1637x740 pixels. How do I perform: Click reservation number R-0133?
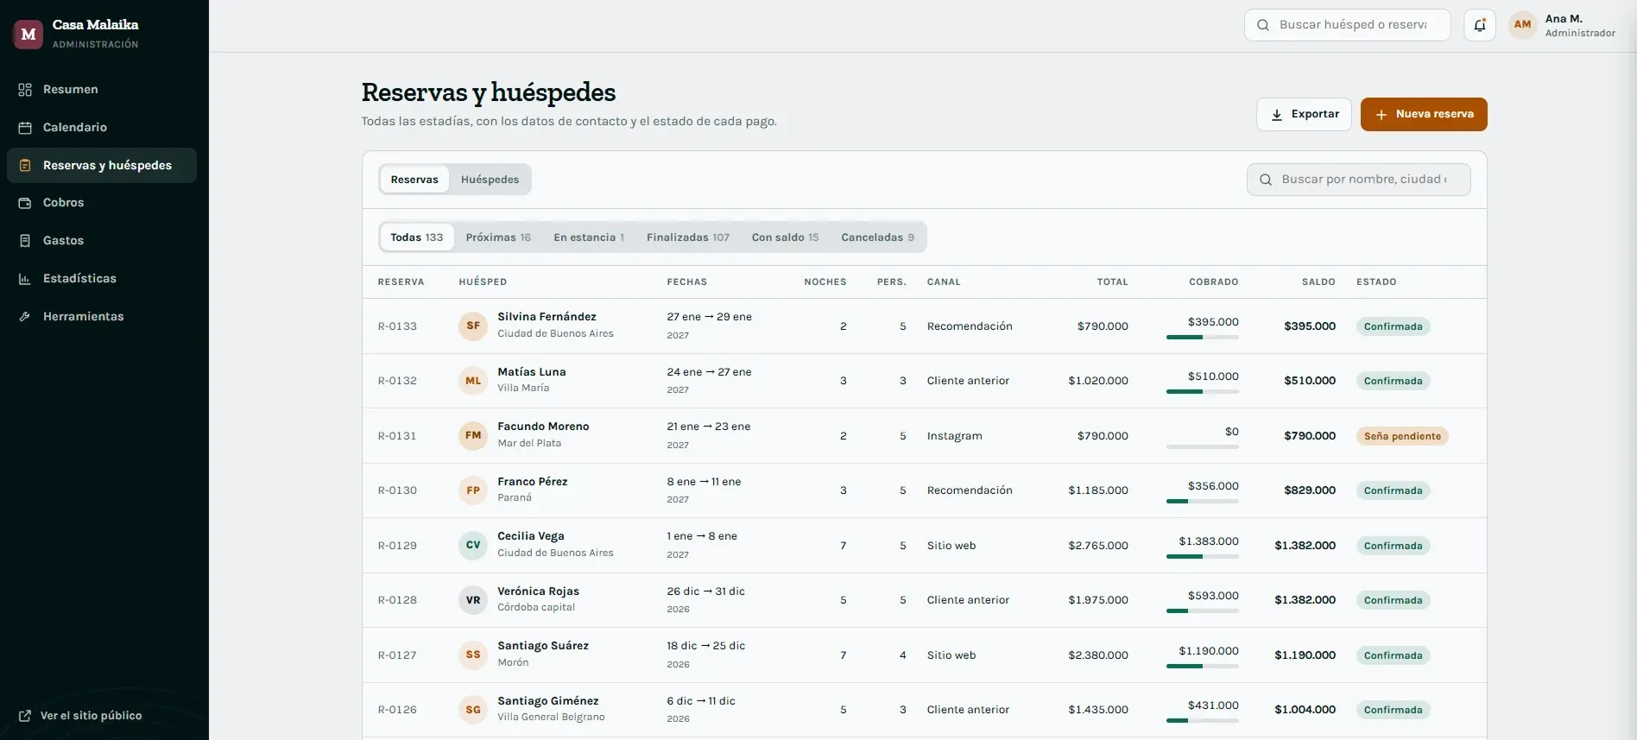coord(397,326)
